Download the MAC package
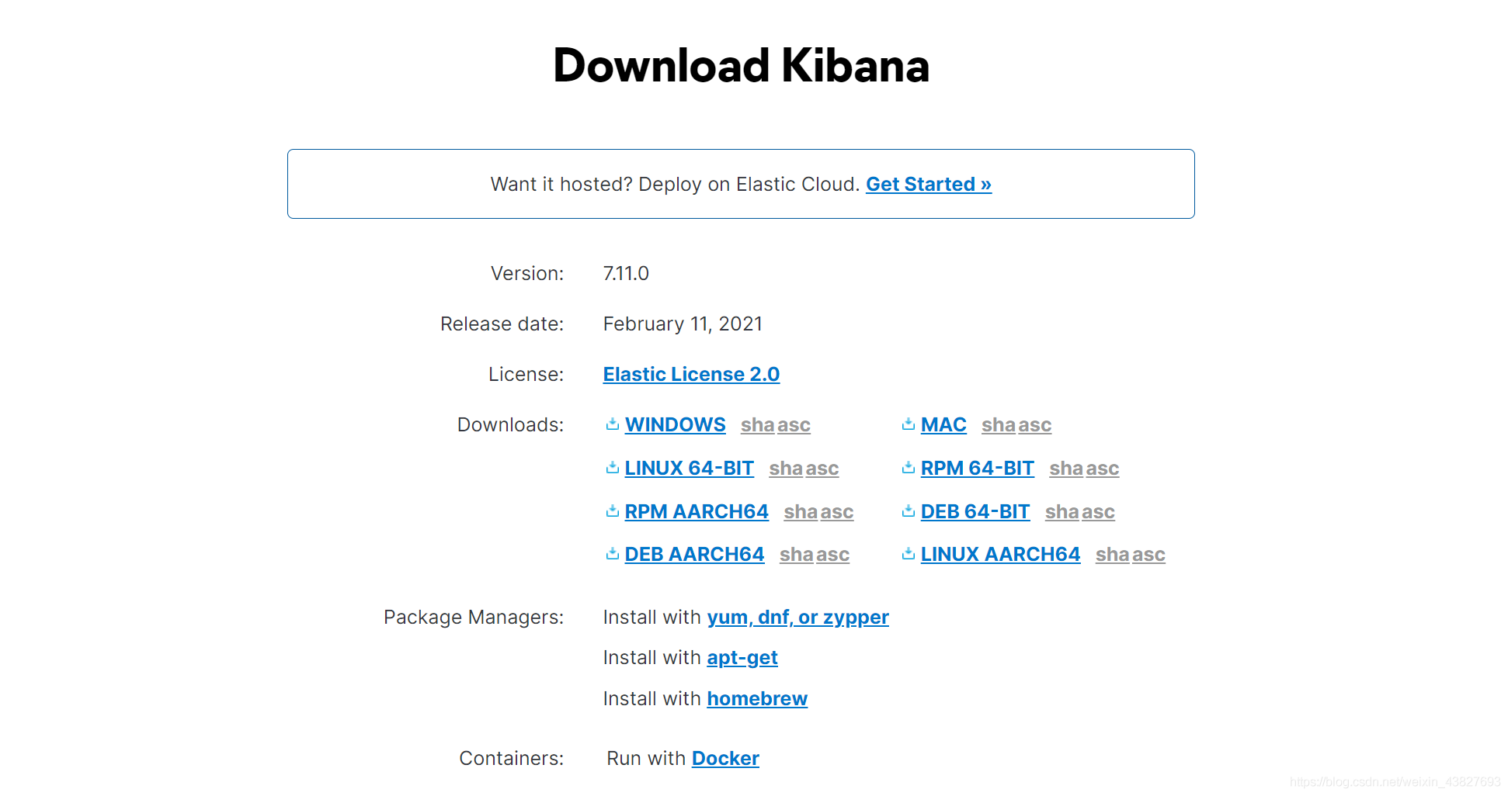This screenshot has width=1508, height=796. [943, 425]
